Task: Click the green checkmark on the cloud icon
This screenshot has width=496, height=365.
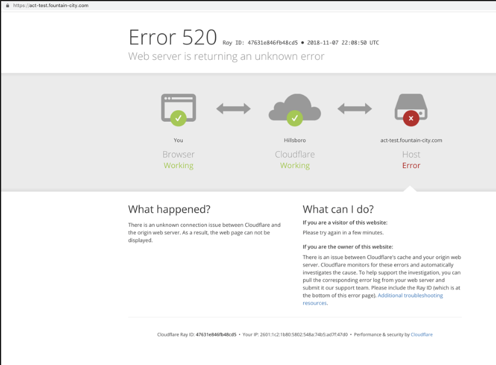Action: click(x=294, y=118)
